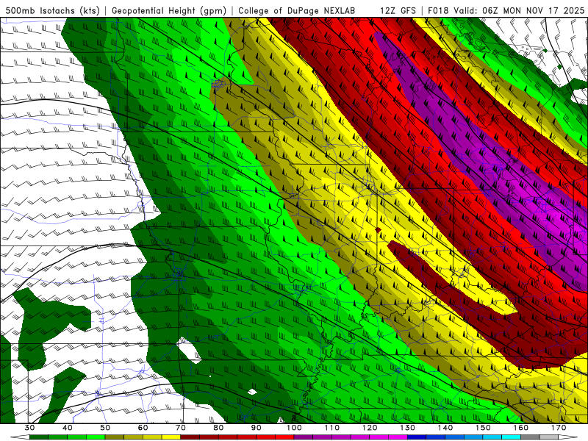Click the "12Z GFS" model run label

coord(398,10)
